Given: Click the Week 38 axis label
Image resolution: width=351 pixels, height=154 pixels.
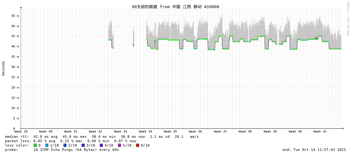Looking at the screenshot, I should pyautogui.click(x=245, y=132).
